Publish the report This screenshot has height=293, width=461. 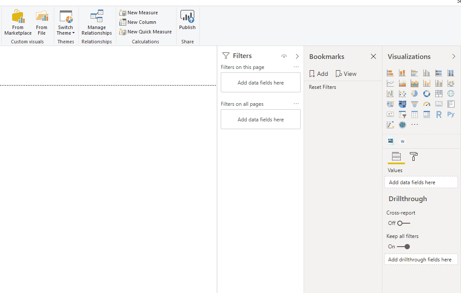point(187,20)
